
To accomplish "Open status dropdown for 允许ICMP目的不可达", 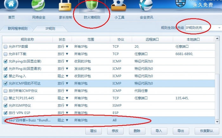I will click(x=67, y=83).
